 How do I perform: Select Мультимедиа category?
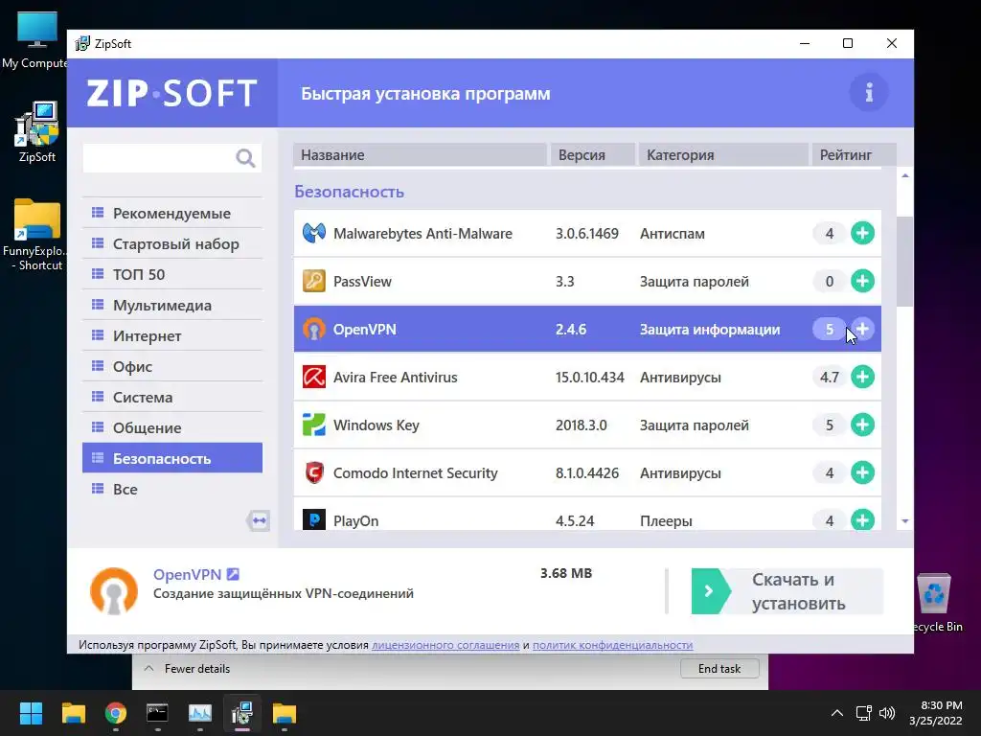click(172, 305)
